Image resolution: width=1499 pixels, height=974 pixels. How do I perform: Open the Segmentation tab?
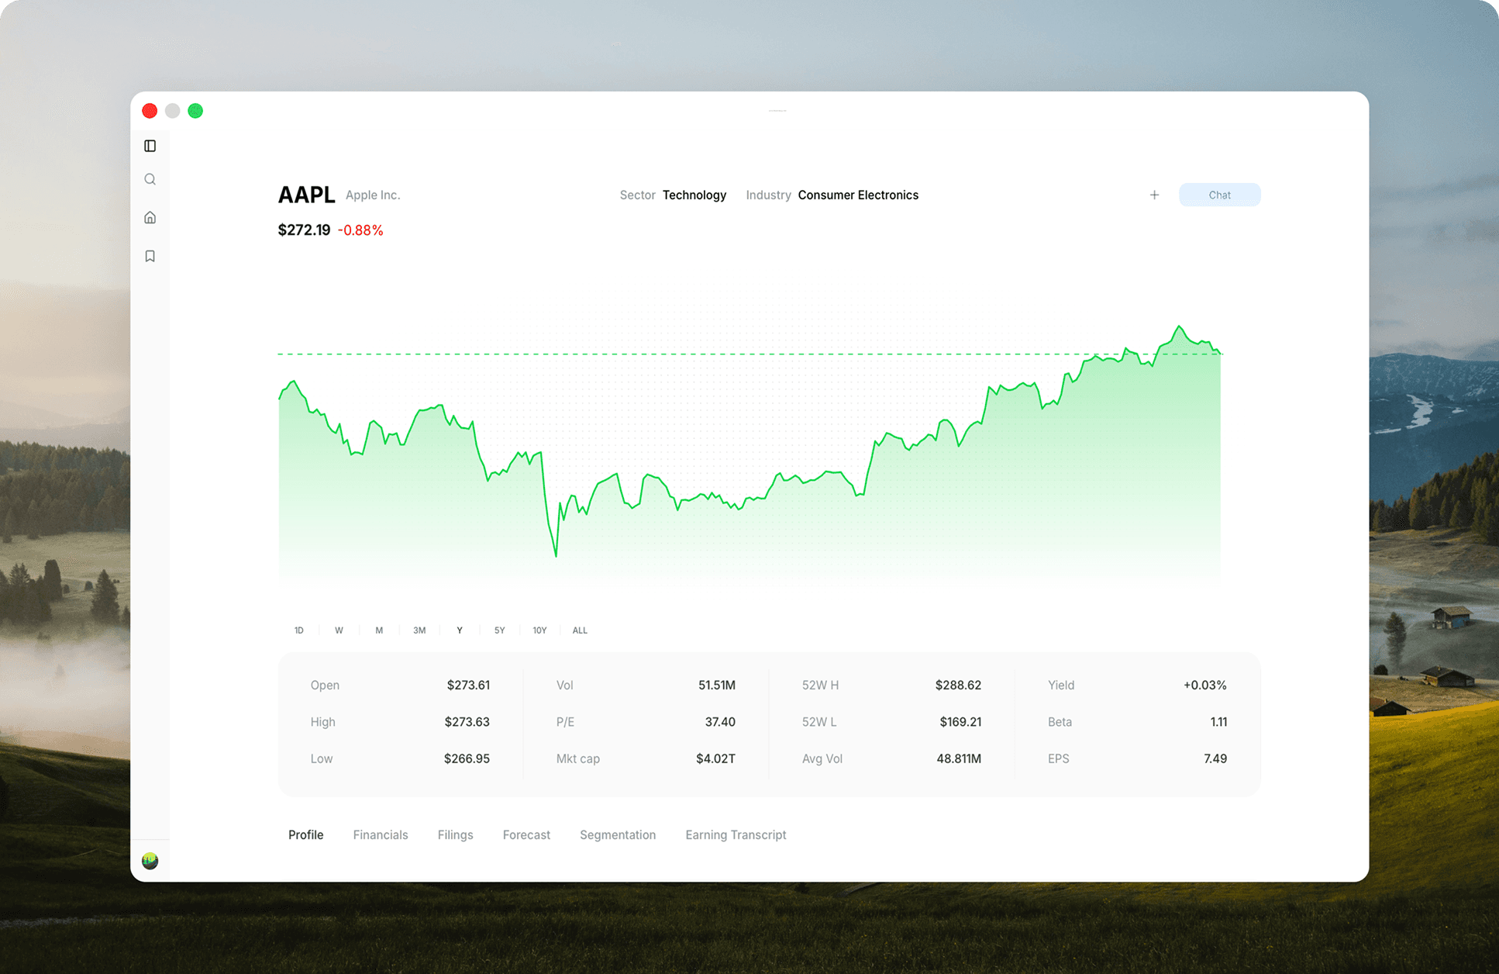pos(618,835)
